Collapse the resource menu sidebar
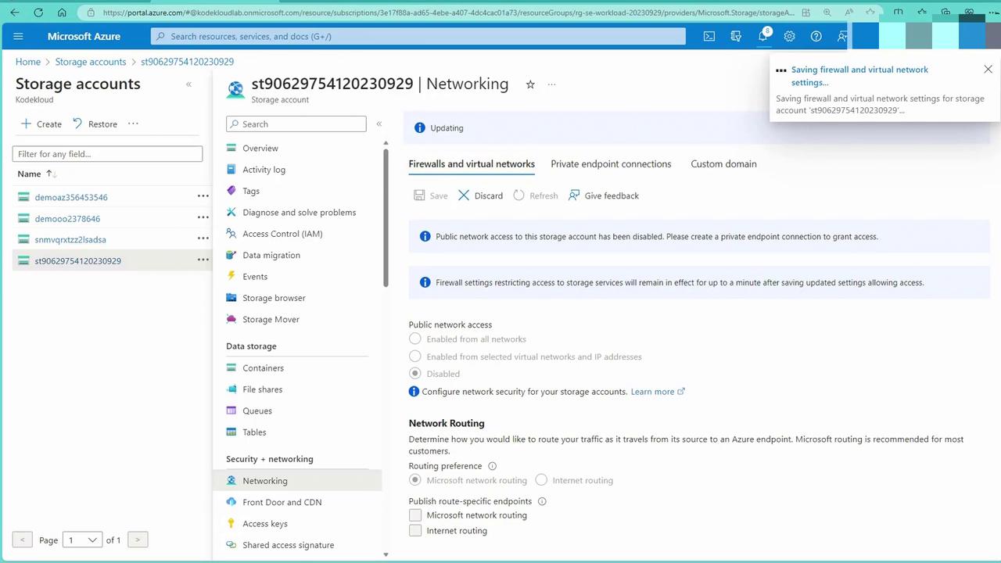This screenshot has width=1001, height=563. tap(379, 124)
